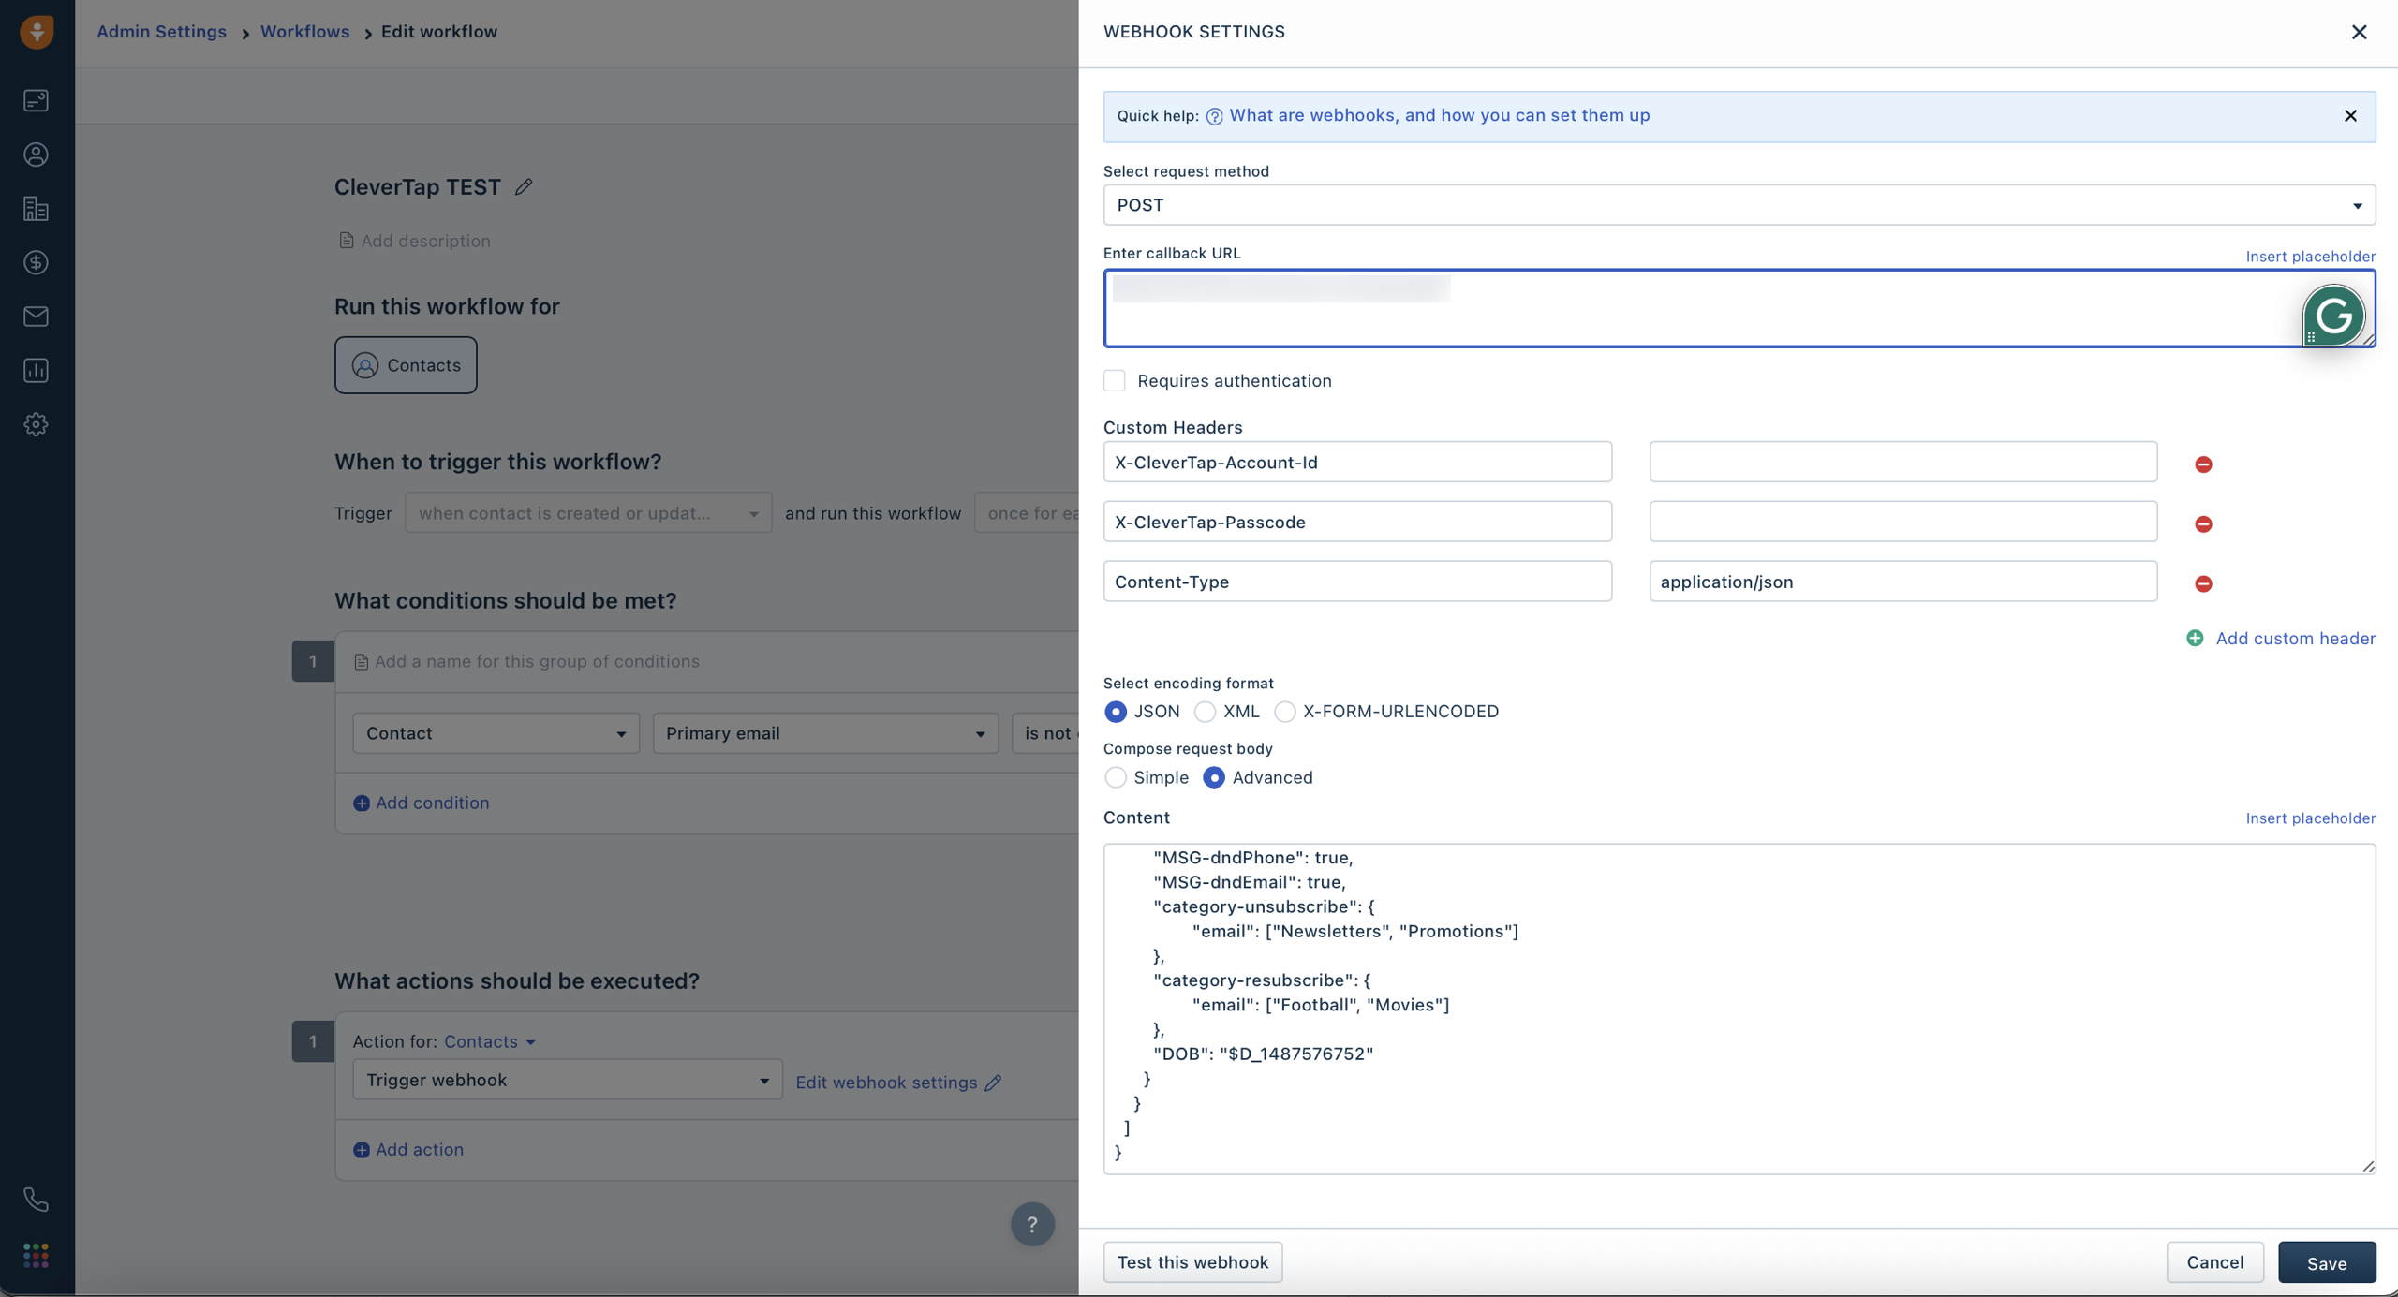Screen dimensions: 2398x1297
Task: Go to Workflows breadcrumb
Action: tap(304, 32)
